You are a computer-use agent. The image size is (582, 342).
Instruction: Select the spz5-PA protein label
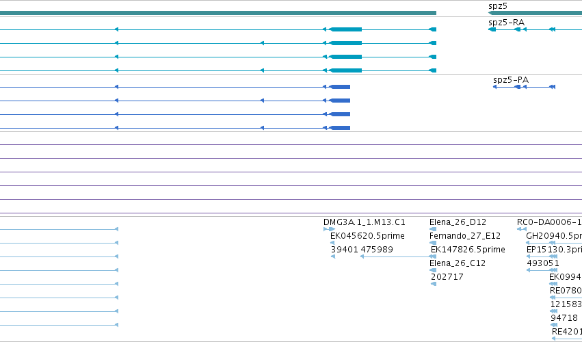pos(511,80)
